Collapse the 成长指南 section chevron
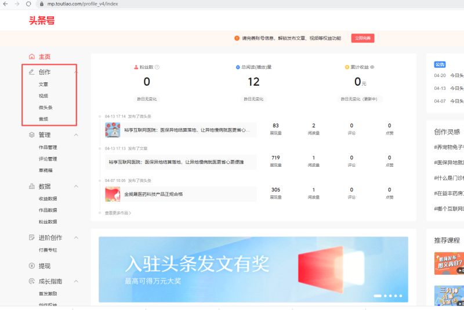Screen dimensions: 464x310 click(x=76, y=281)
